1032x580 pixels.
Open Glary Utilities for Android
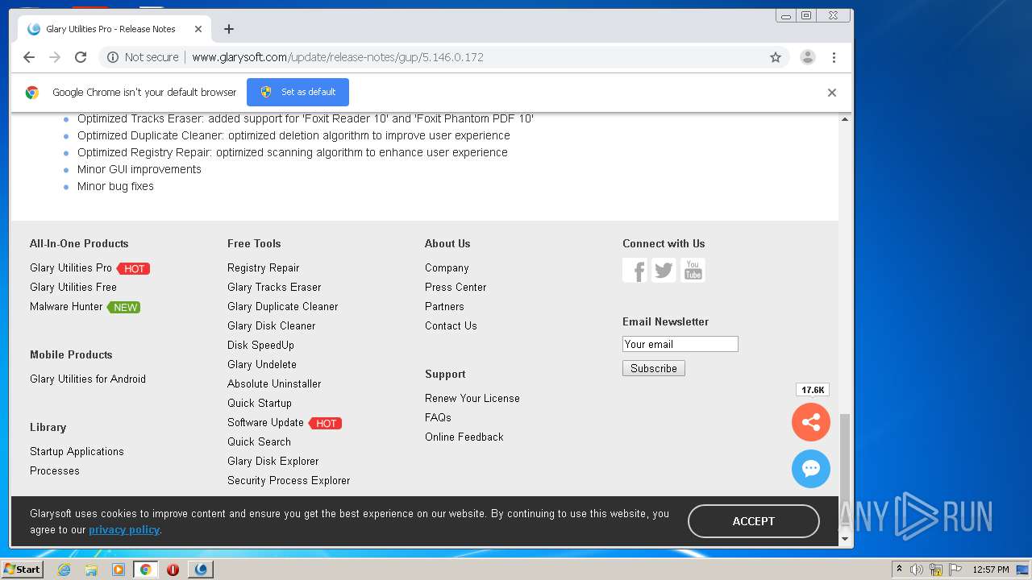[88, 379]
